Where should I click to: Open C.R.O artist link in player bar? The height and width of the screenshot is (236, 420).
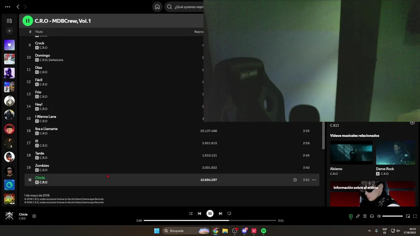pyautogui.click(x=22, y=219)
